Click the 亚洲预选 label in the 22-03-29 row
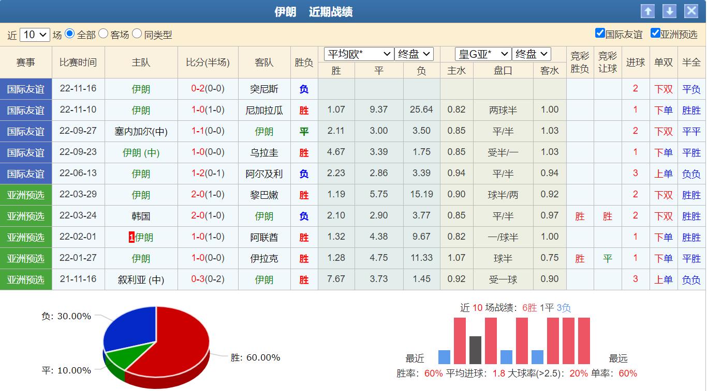The width and height of the screenshot is (707, 391). click(26, 195)
